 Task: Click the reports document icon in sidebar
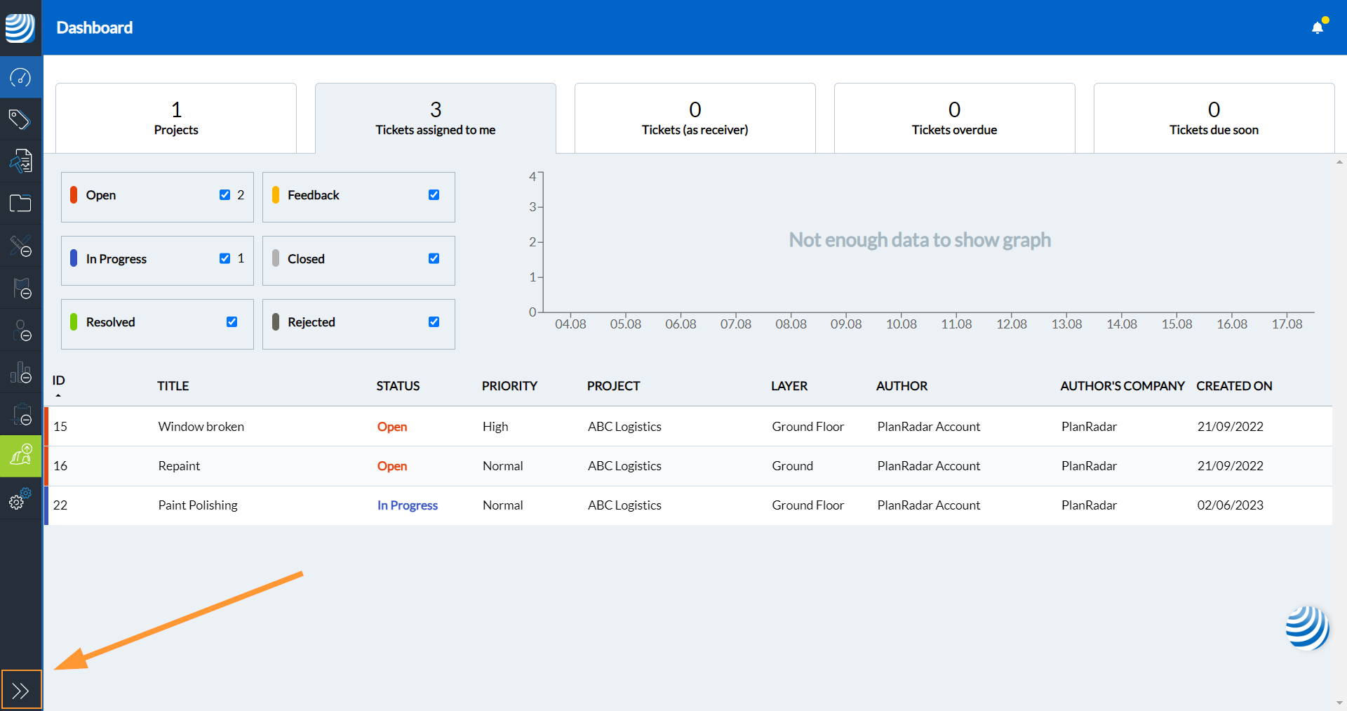tap(20, 161)
